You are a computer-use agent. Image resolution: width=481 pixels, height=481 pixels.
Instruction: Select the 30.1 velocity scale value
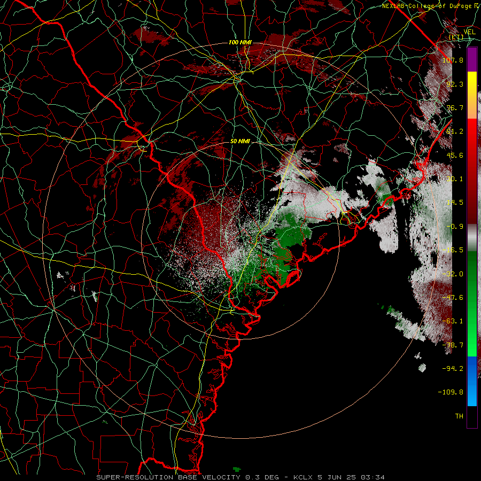(455, 179)
